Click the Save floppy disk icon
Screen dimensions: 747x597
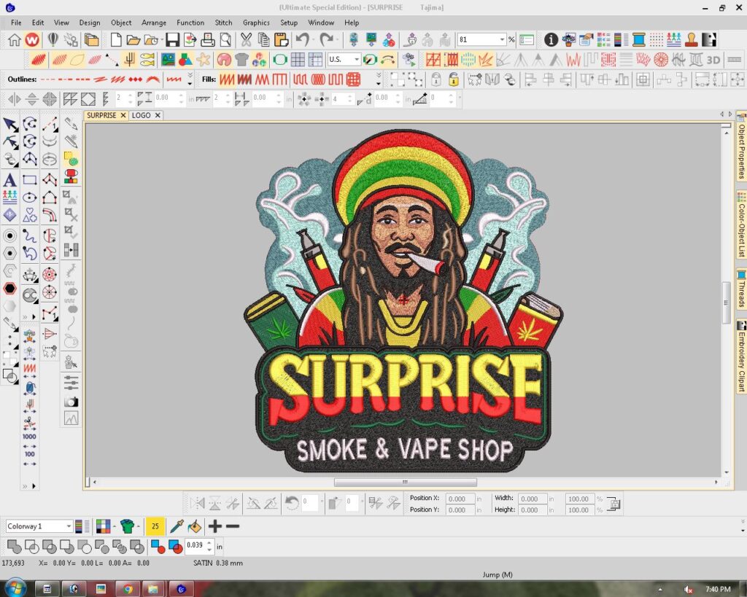tap(172, 40)
